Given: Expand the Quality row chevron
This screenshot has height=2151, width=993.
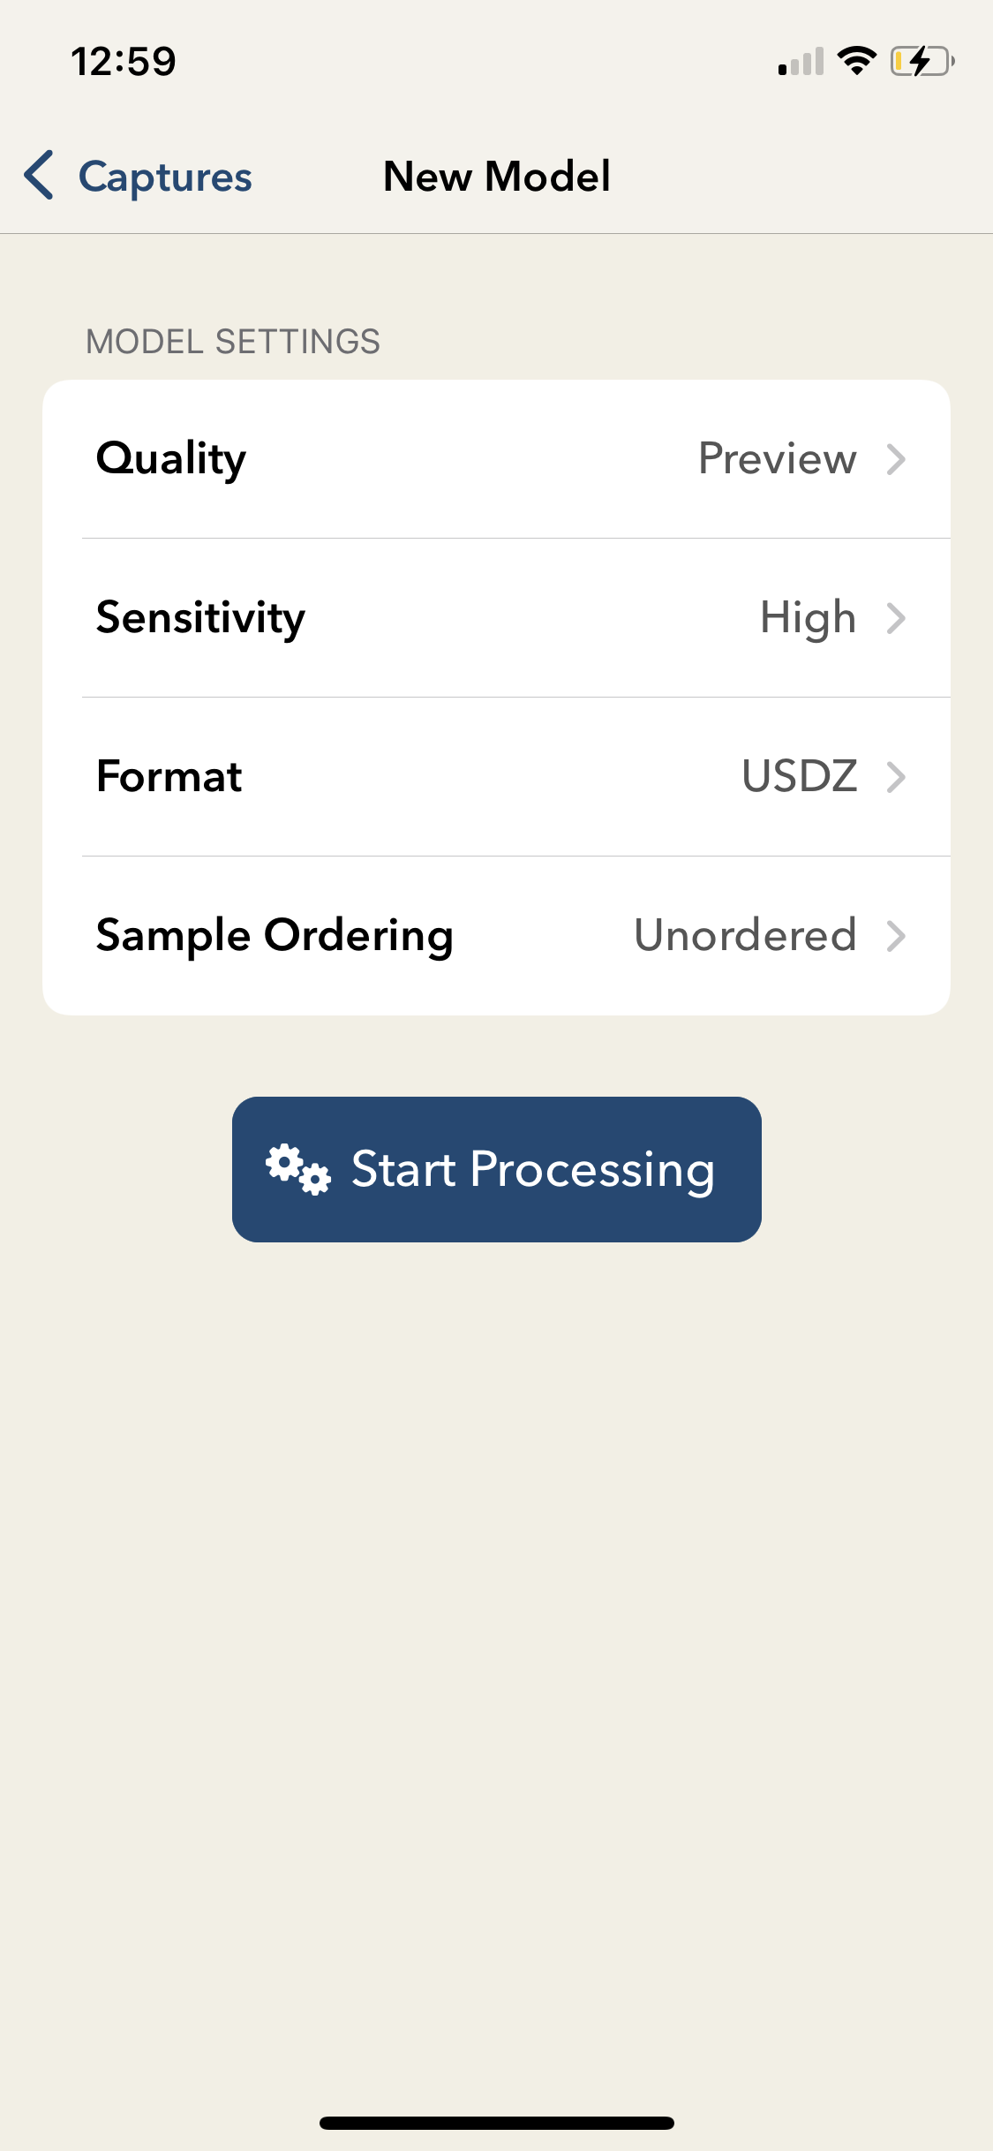Looking at the screenshot, I should point(896,459).
